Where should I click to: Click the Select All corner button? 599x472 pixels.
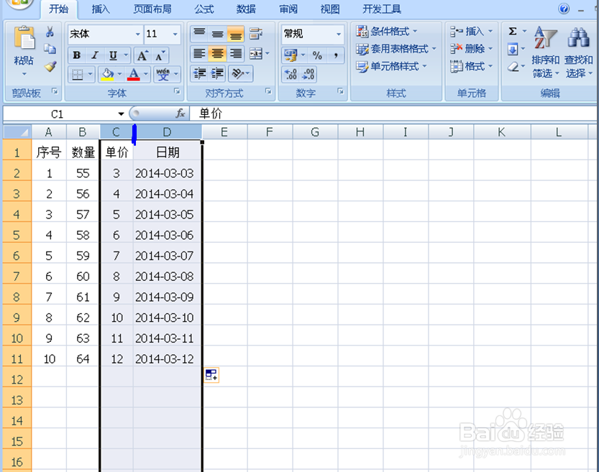coord(17,132)
